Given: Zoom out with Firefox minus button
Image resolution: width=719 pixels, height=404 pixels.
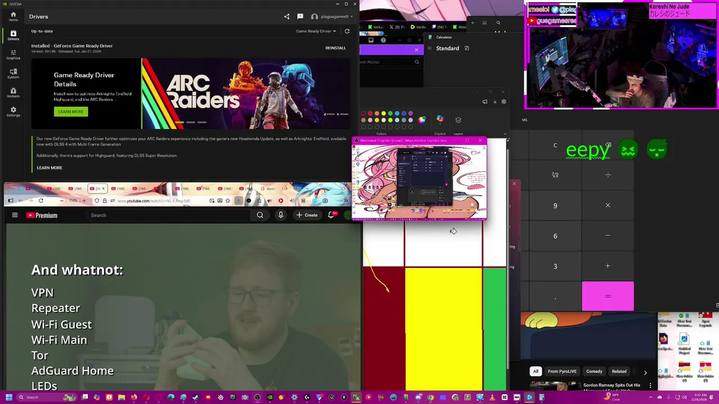Looking at the screenshot, I should 62,201.
